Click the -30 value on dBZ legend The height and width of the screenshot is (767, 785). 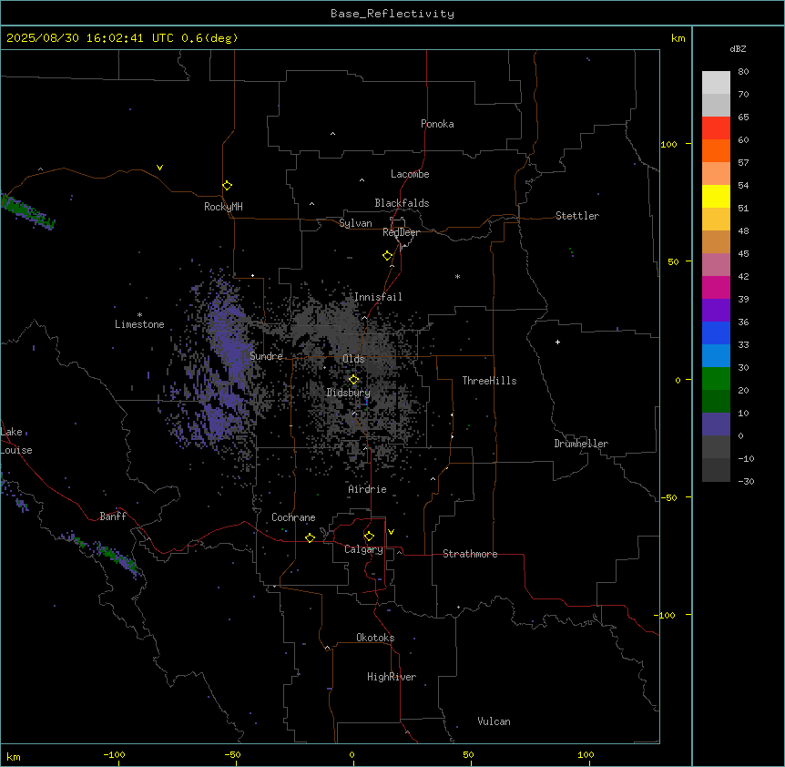coord(746,481)
